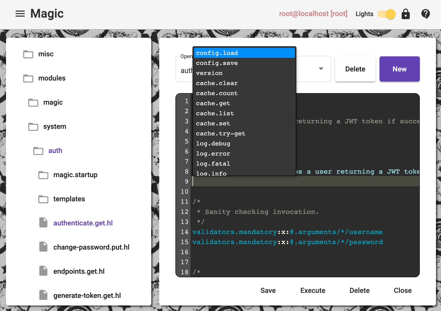Open the file selection dropdown arrow
The image size is (441, 311).
click(321, 69)
